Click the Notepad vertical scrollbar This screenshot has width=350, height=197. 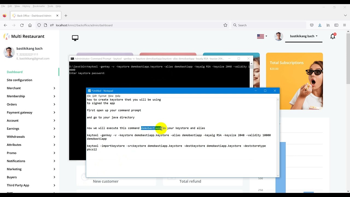click(278, 138)
